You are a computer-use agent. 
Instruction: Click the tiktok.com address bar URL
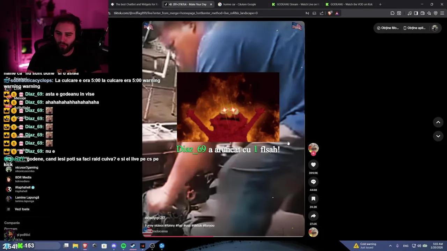(x=185, y=13)
